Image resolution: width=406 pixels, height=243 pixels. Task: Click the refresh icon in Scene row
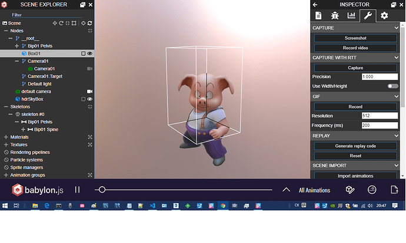pos(90,23)
